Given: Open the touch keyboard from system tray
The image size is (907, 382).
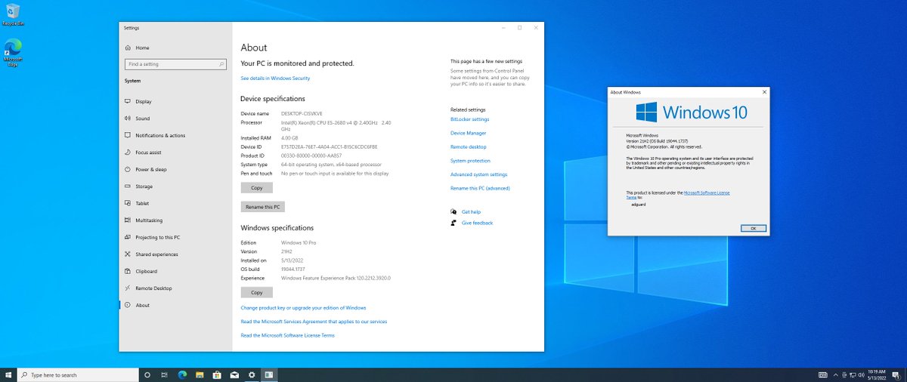Looking at the screenshot, I should (822, 374).
